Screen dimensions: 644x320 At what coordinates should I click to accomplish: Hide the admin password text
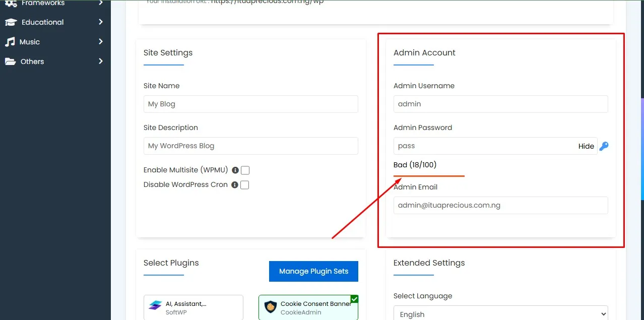point(586,146)
